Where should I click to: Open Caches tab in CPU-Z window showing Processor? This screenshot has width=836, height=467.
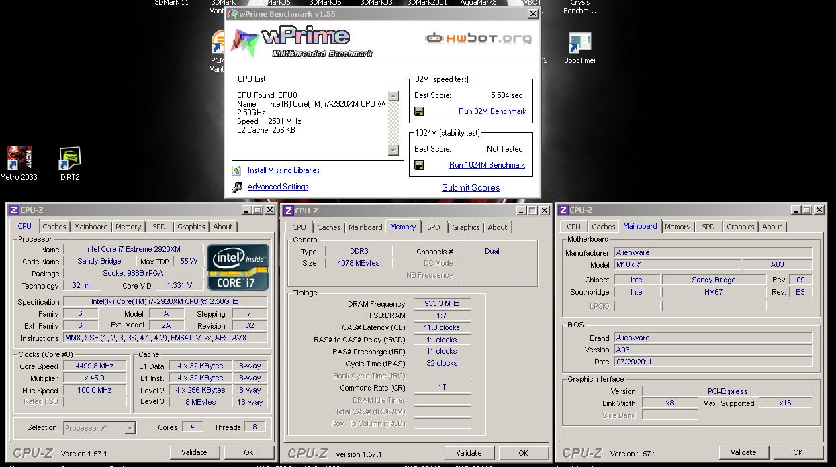[54, 227]
